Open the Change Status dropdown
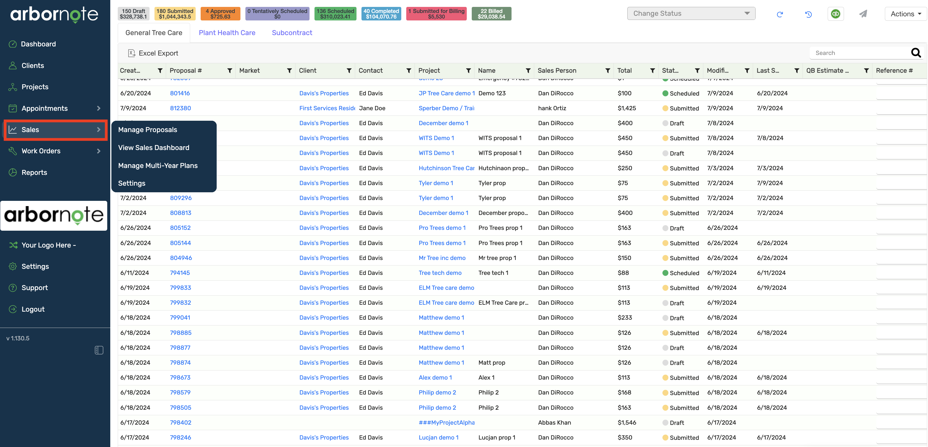This screenshot has width=928, height=447. pyautogui.click(x=691, y=14)
